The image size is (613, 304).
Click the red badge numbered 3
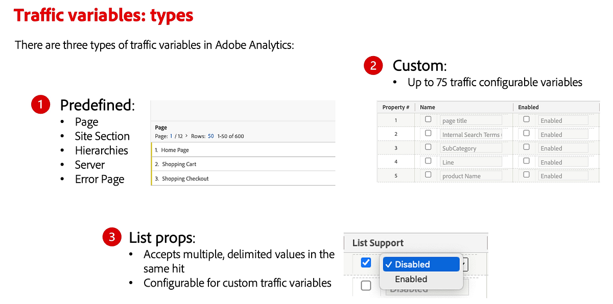click(x=112, y=237)
